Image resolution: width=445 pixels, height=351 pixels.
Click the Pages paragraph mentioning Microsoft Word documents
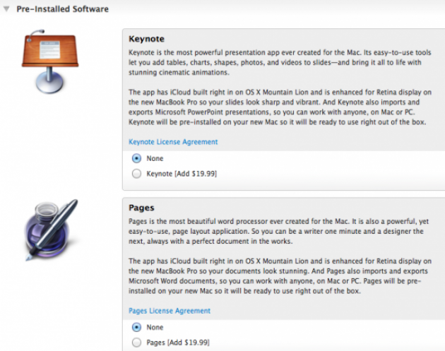(280, 276)
